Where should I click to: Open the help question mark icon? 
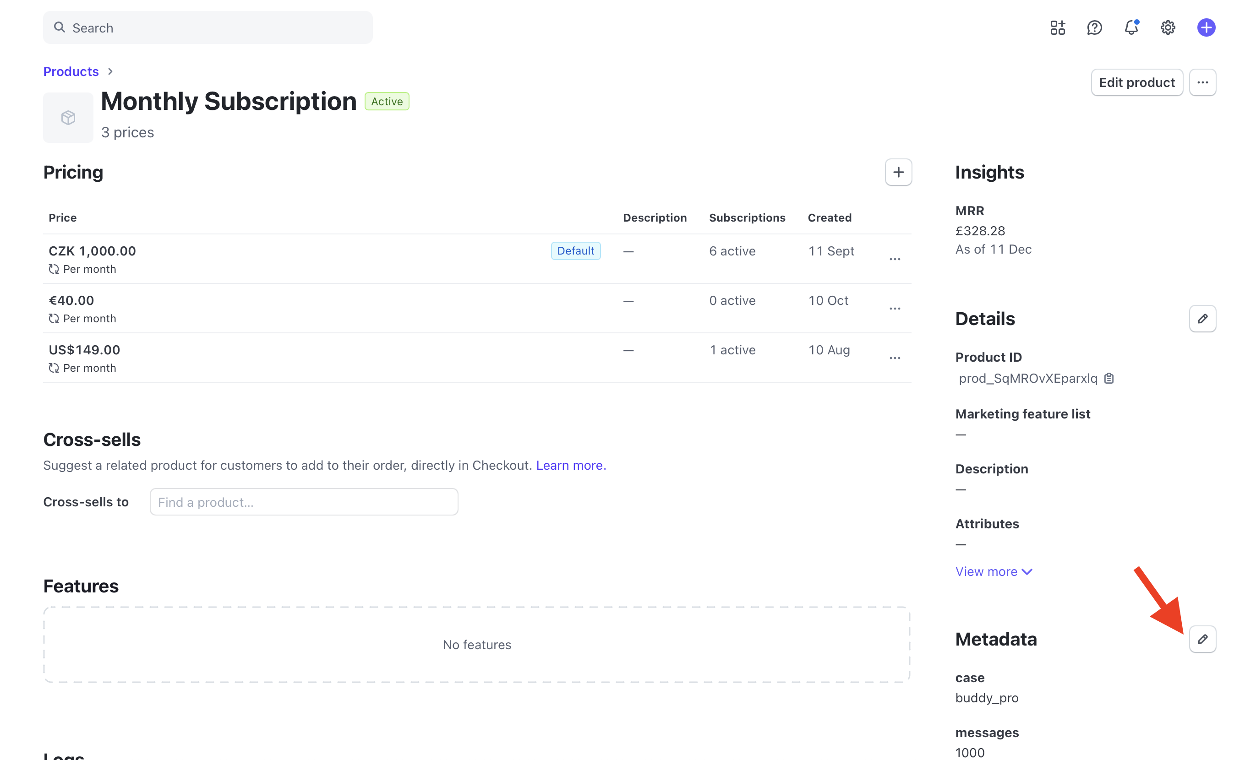[1094, 27]
